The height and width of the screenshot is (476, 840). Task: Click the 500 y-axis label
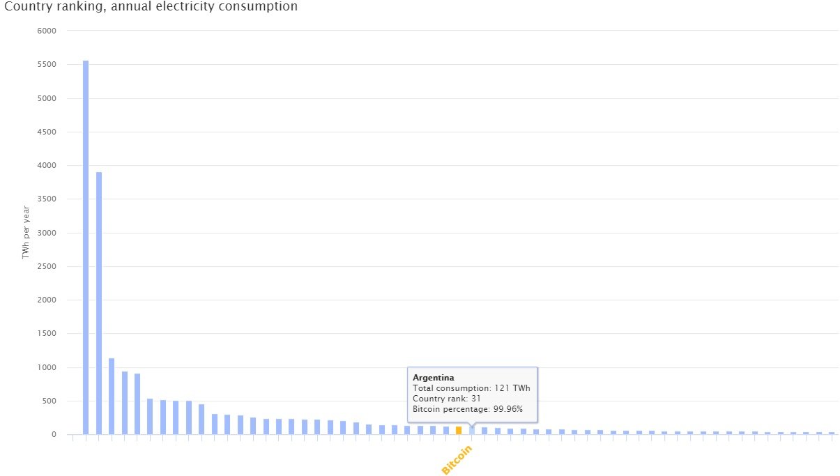(x=49, y=401)
